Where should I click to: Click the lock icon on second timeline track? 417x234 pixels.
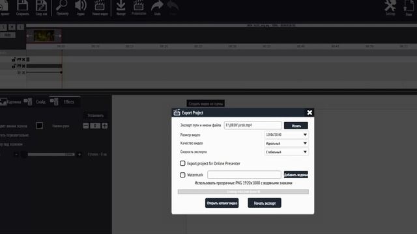point(14,66)
